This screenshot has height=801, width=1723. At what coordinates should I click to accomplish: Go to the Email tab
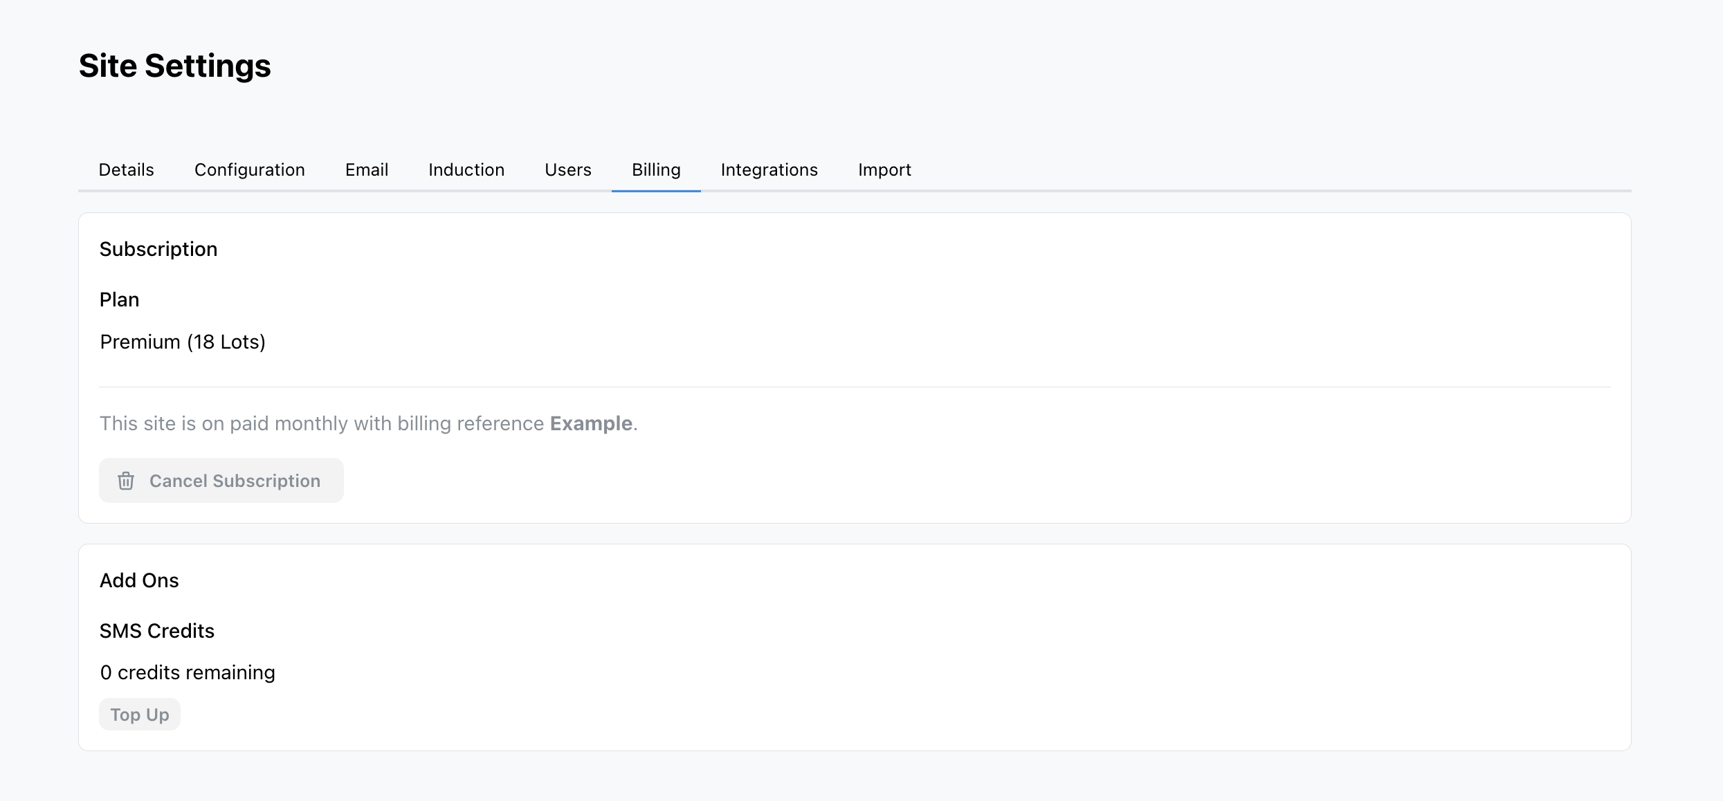click(x=366, y=170)
